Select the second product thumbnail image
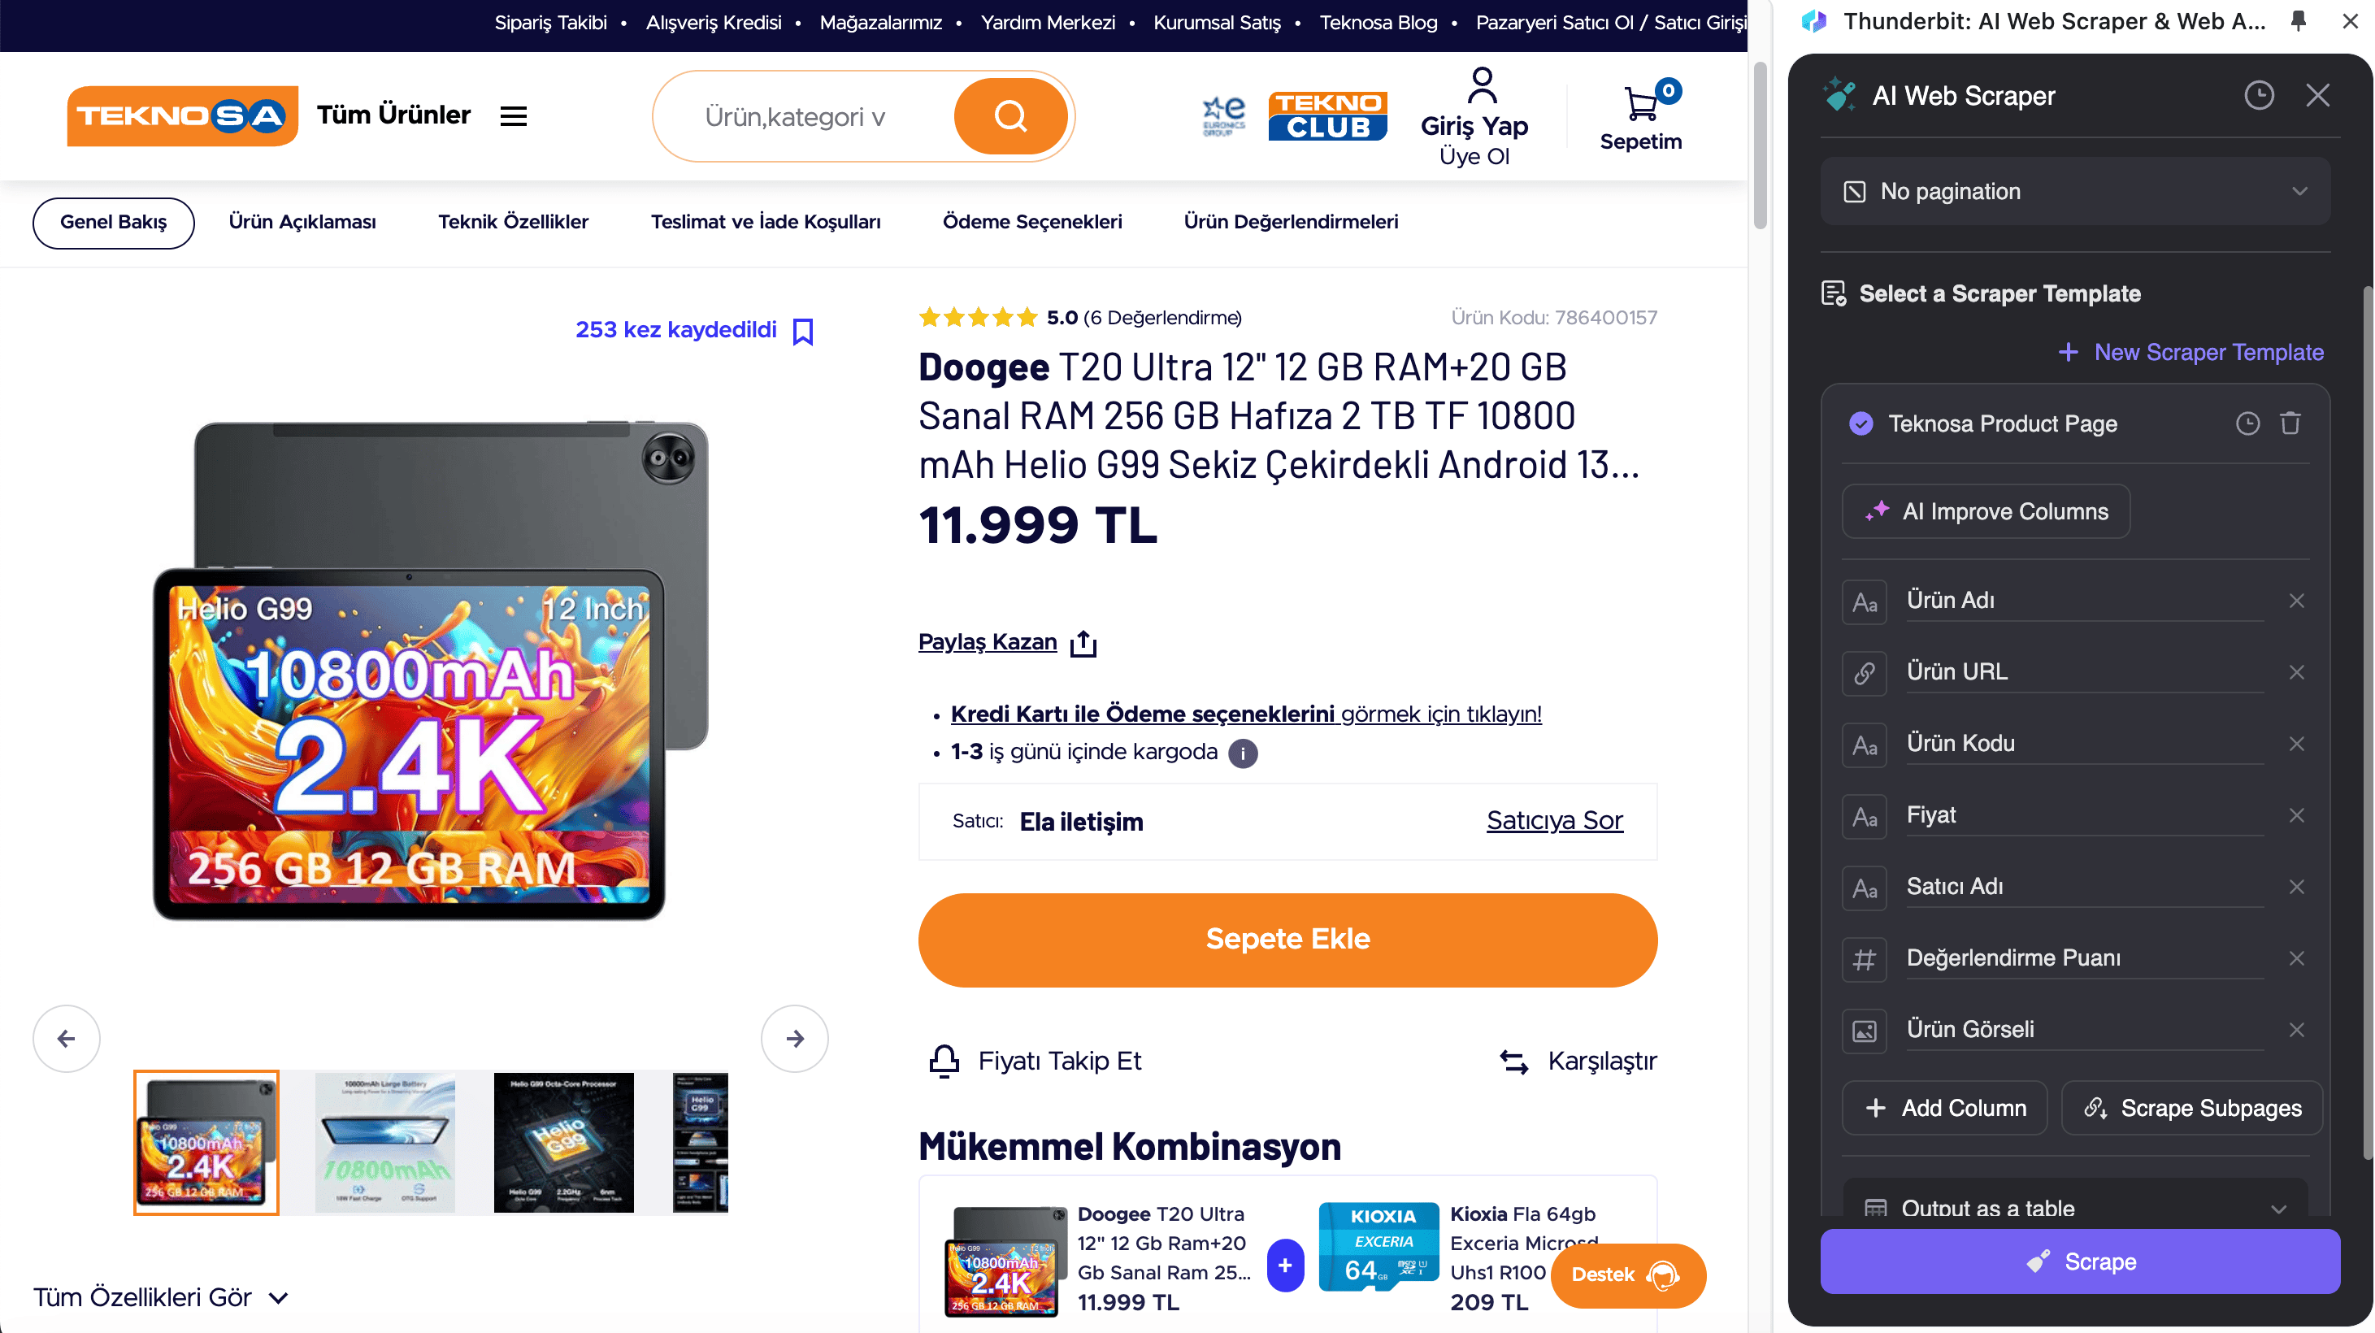2375x1333 pixels. coord(384,1143)
